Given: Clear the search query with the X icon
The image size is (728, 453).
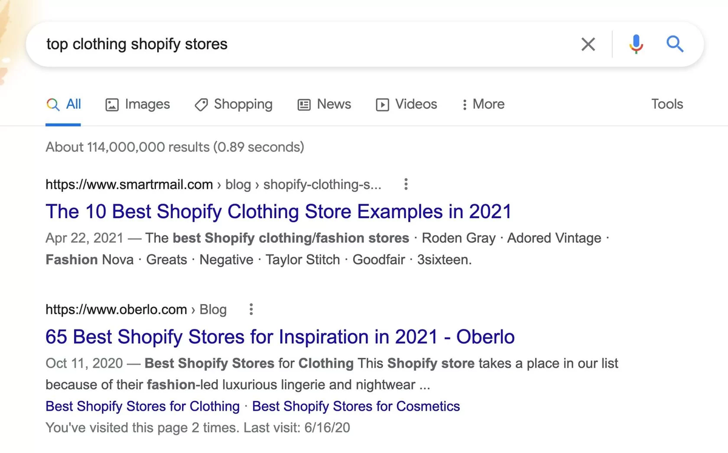Looking at the screenshot, I should point(588,44).
